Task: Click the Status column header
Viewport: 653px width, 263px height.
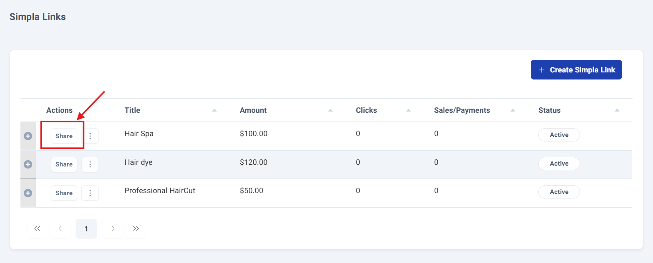Action: point(550,110)
